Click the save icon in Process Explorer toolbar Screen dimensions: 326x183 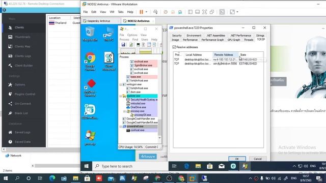123,45
